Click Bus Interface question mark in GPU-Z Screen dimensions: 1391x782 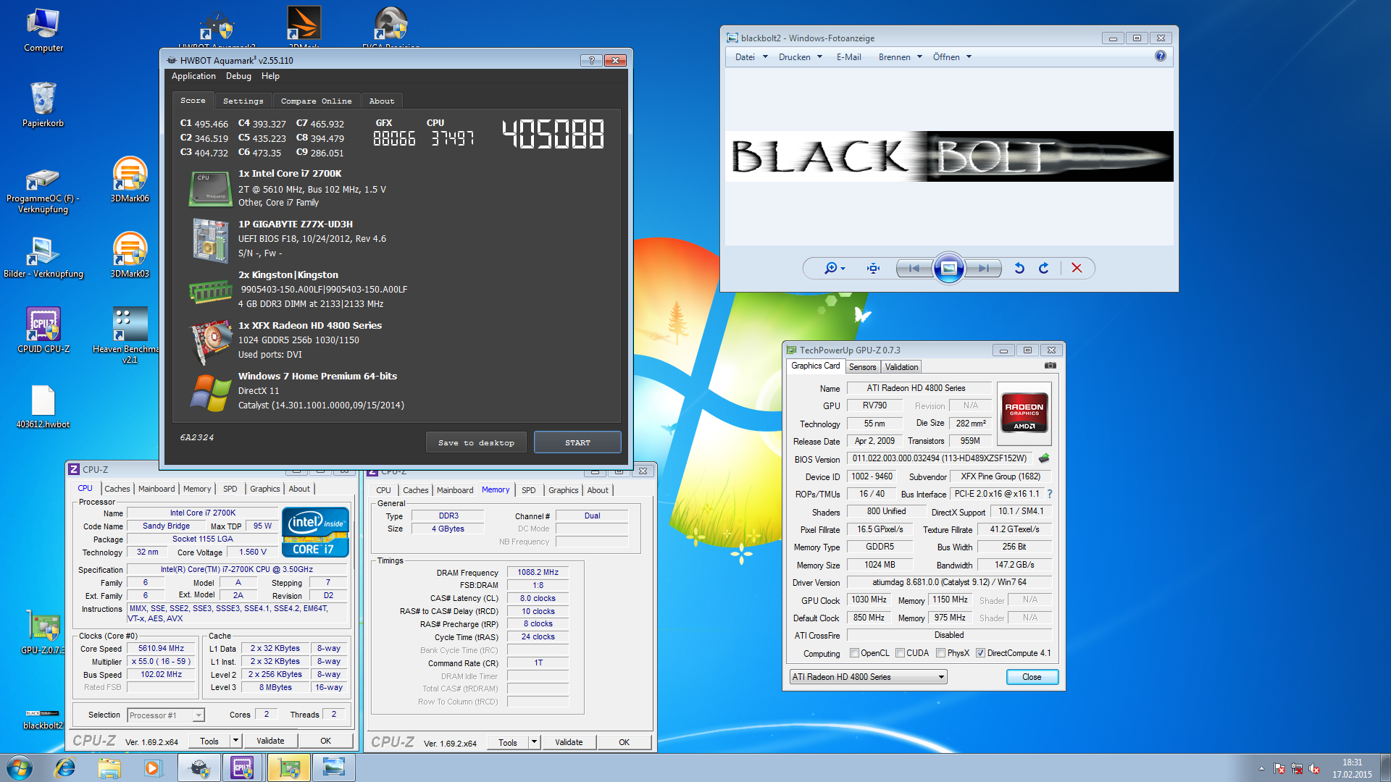point(1050,494)
